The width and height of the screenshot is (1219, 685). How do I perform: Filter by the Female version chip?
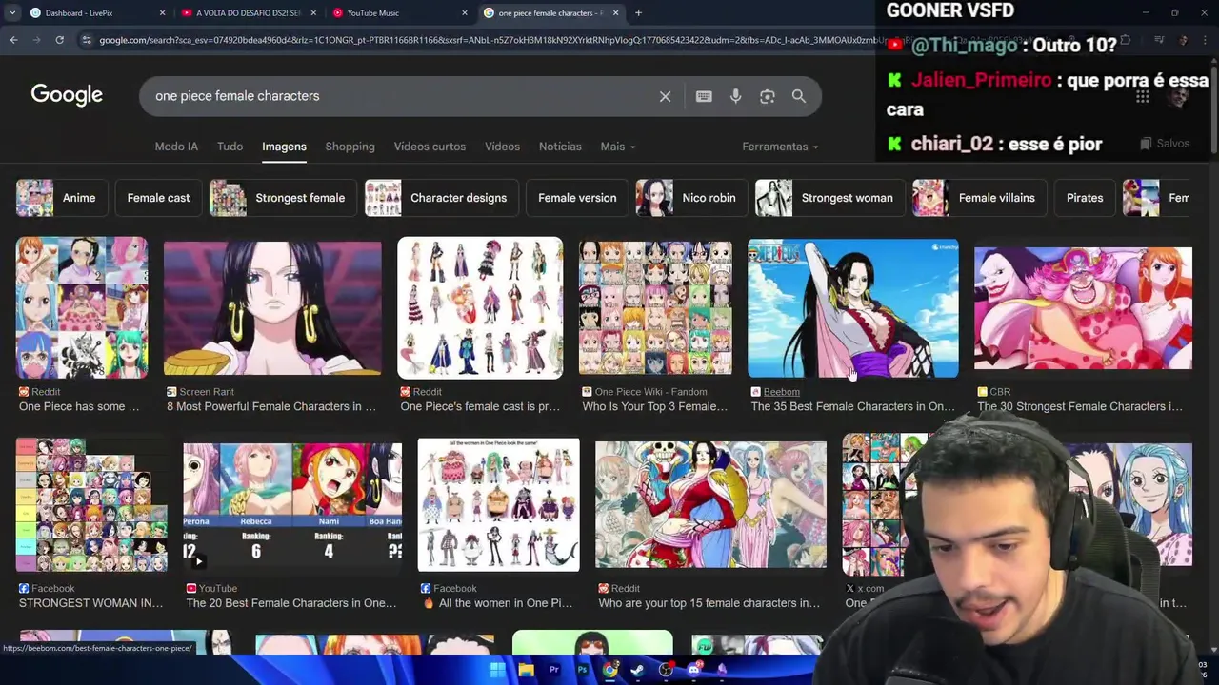(577, 198)
